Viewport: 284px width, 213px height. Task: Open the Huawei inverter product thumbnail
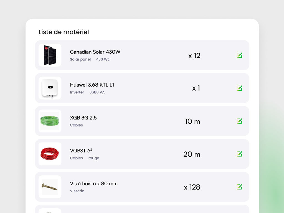coord(50,88)
